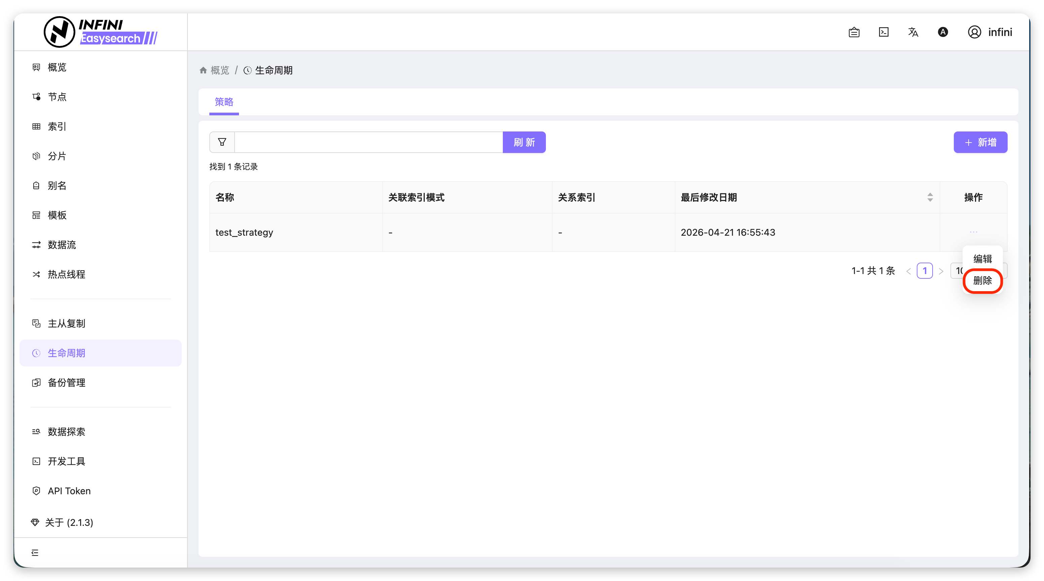1044x581 pixels.
Task: Switch to the 策略 tab
Action: (224, 102)
